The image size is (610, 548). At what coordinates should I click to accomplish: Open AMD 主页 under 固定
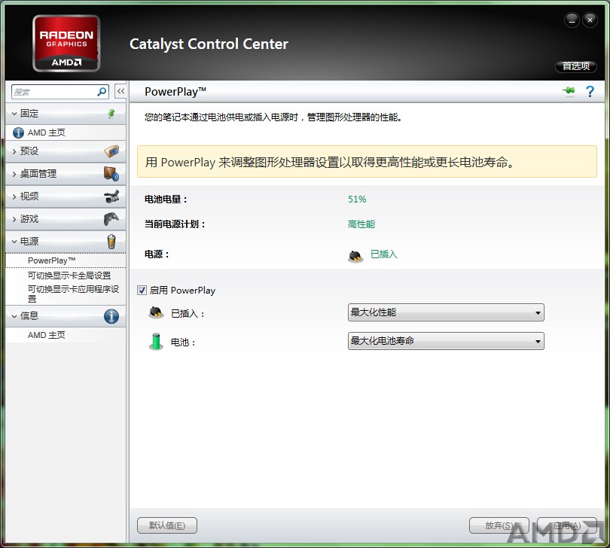click(46, 133)
